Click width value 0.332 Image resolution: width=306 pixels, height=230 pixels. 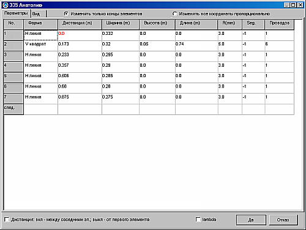point(121,35)
